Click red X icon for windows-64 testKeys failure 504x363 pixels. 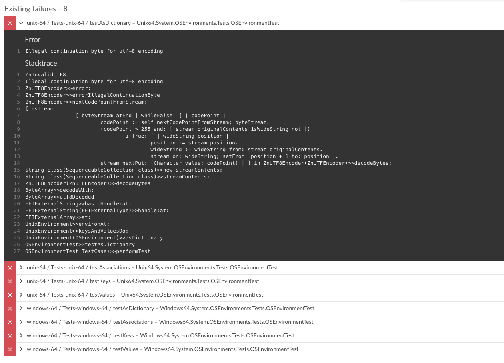click(x=10, y=336)
